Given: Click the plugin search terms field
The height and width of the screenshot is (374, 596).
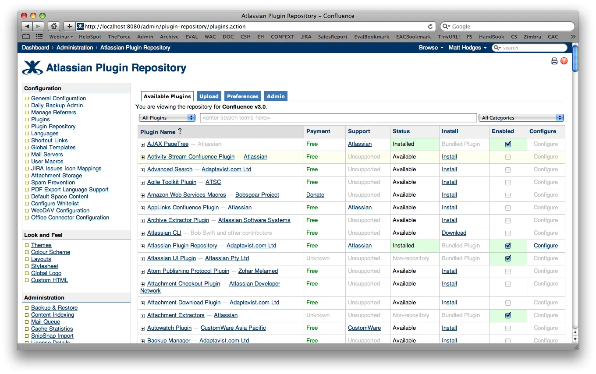Looking at the screenshot, I should tap(338, 118).
